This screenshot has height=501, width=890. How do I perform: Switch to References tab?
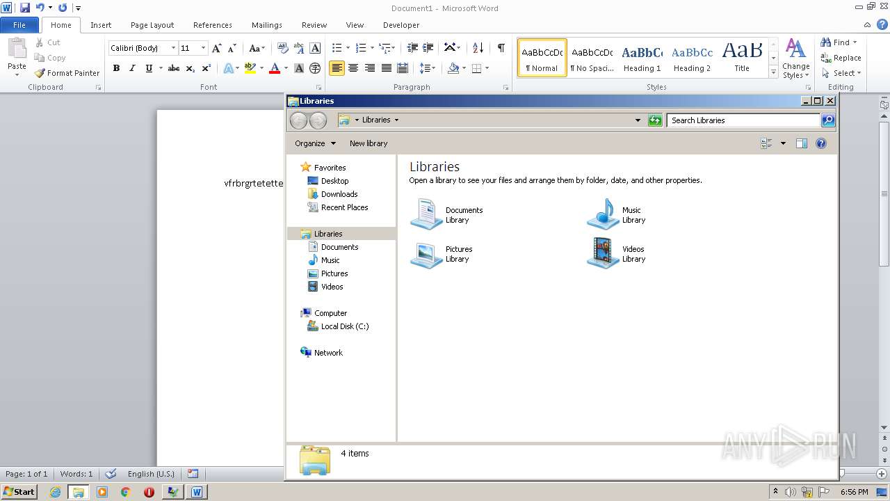pyautogui.click(x=213, y=25)
